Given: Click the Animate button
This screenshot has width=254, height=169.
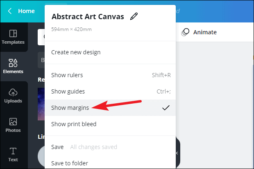Looking at the screenshot, I should point(199,32).
